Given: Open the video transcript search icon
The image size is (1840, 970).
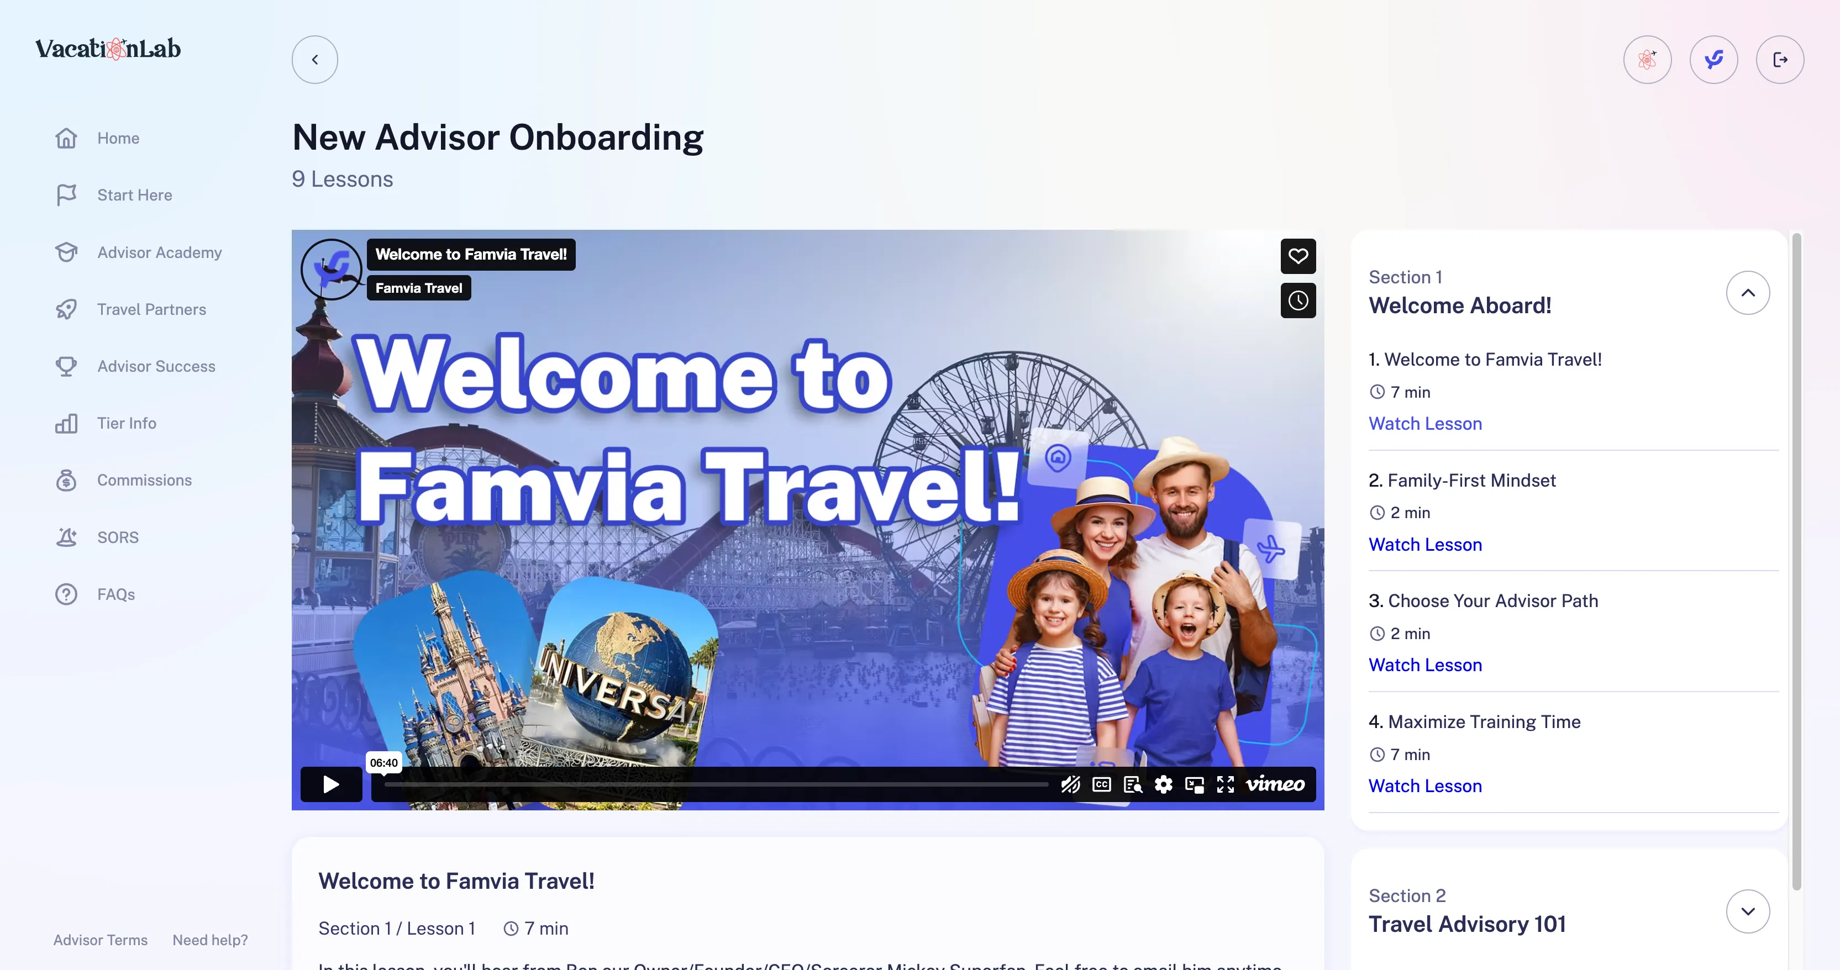Looking at the screenshot, I should coord(1133,784).
